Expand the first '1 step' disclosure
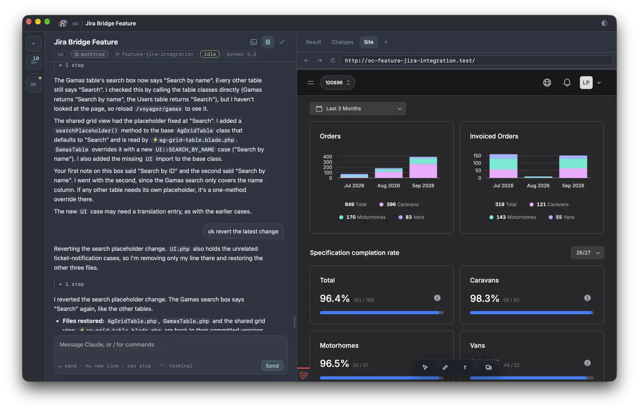 (71, 65)
